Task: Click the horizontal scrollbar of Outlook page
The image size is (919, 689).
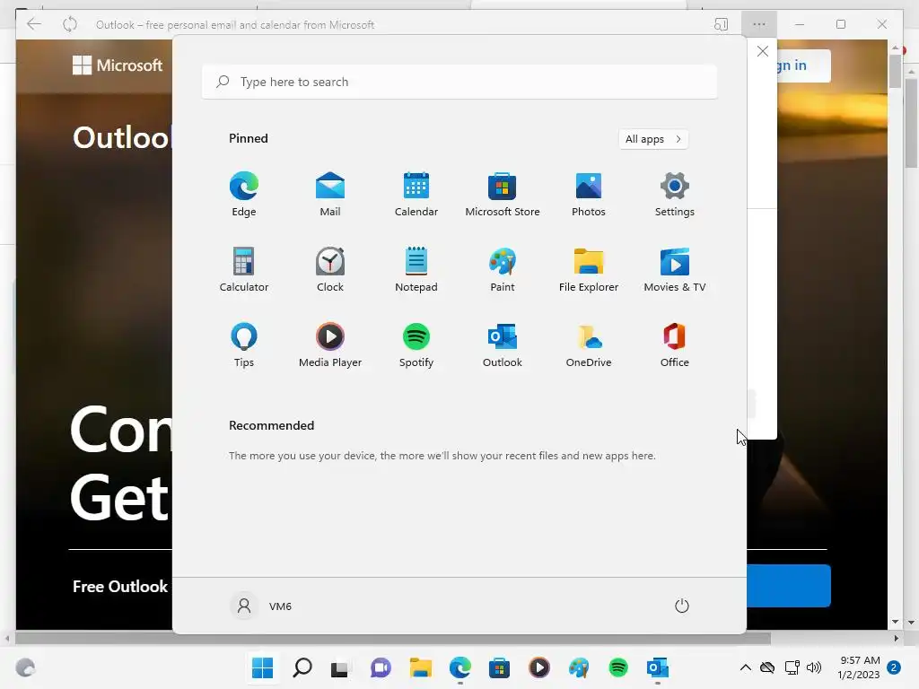Action: click(x=393, y=638)
